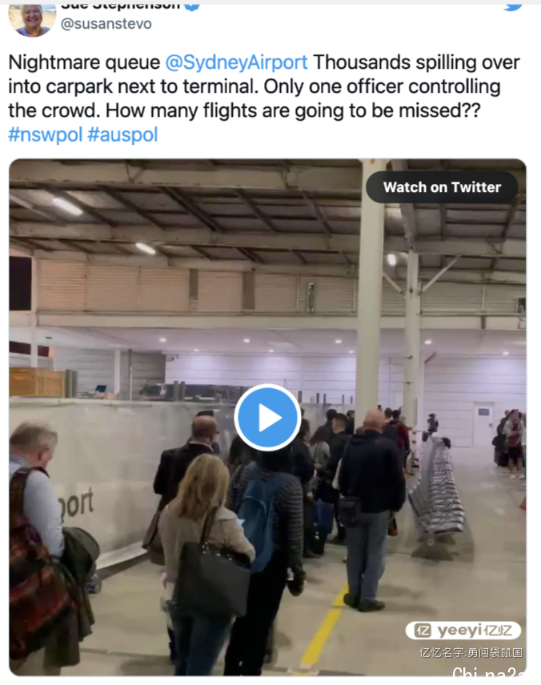Open Sue Stephenson's profile avatar
This screenshot has height=685, width=541.
pos(32,21)
